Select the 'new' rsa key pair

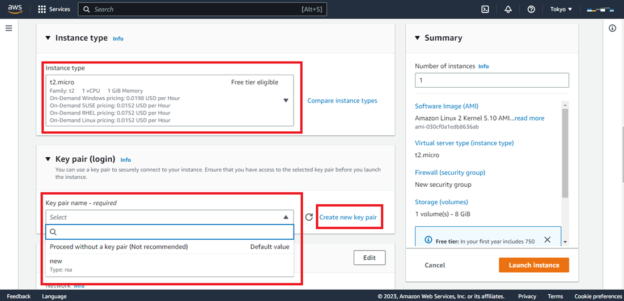pos(169,265)
